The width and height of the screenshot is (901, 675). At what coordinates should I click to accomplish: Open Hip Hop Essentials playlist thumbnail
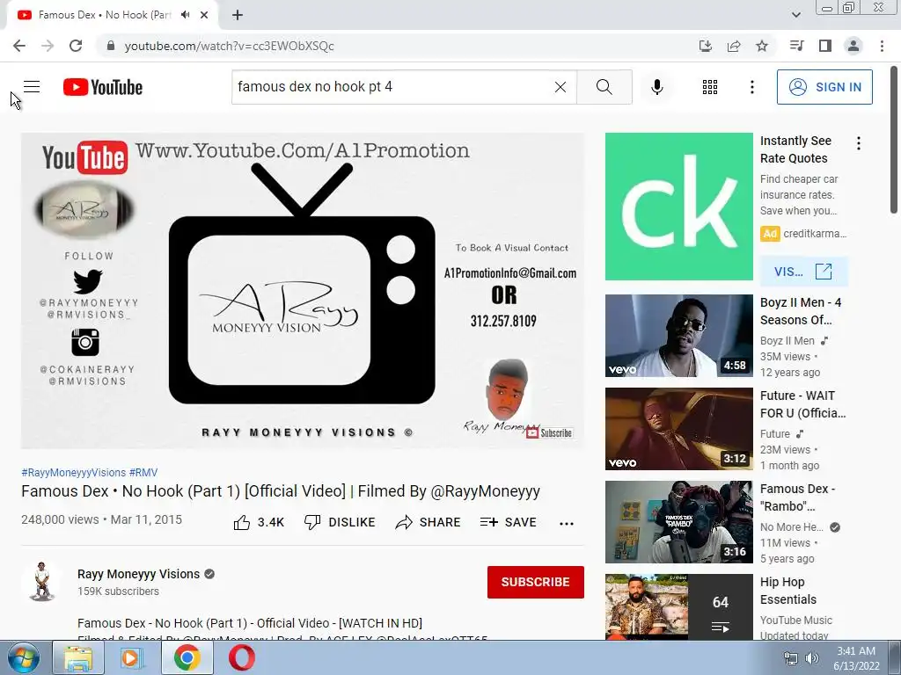click(x=678, y=606)
